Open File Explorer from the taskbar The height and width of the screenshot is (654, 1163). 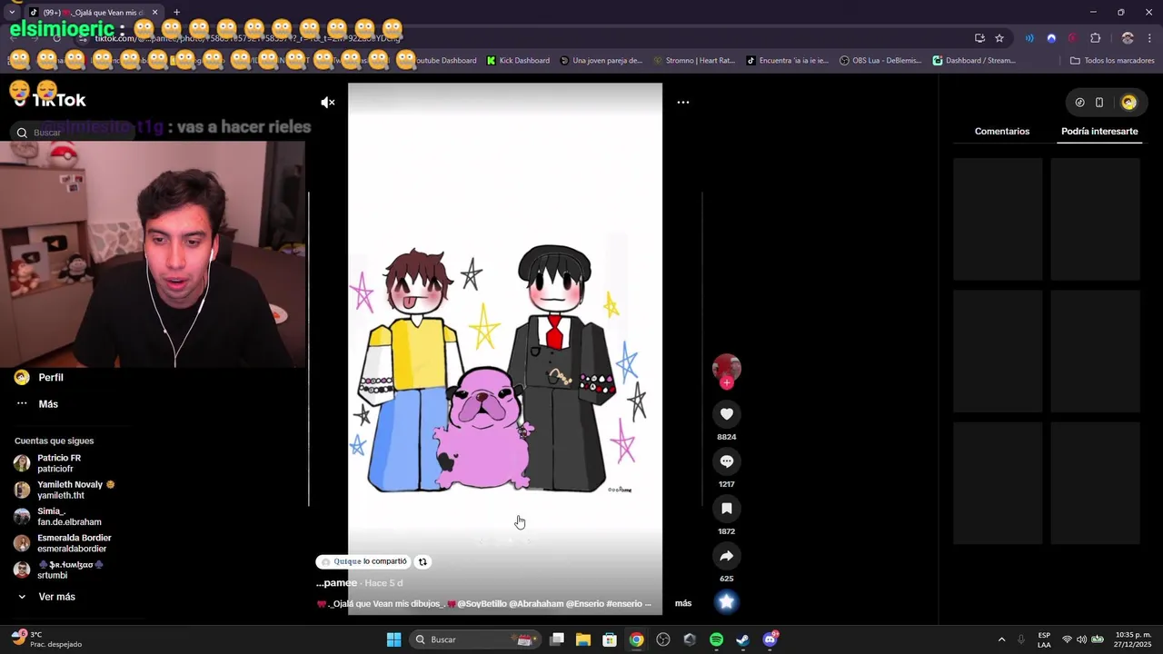point(583,639)
